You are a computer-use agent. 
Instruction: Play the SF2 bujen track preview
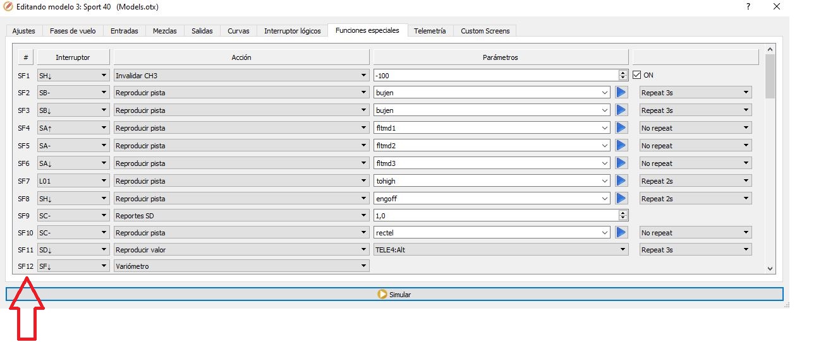pyautogui.click(x=621, y=93)
